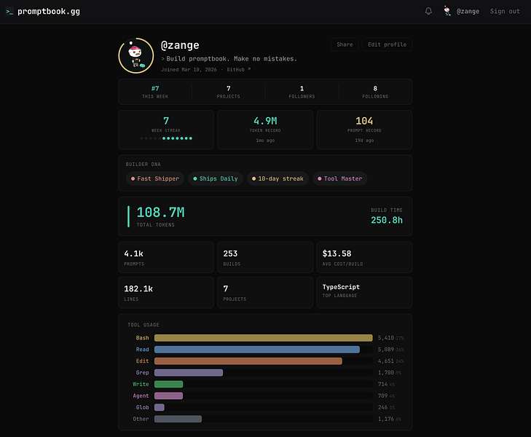Click the Other usage bar
531x437 pixels.
click(x=178, y=419)
